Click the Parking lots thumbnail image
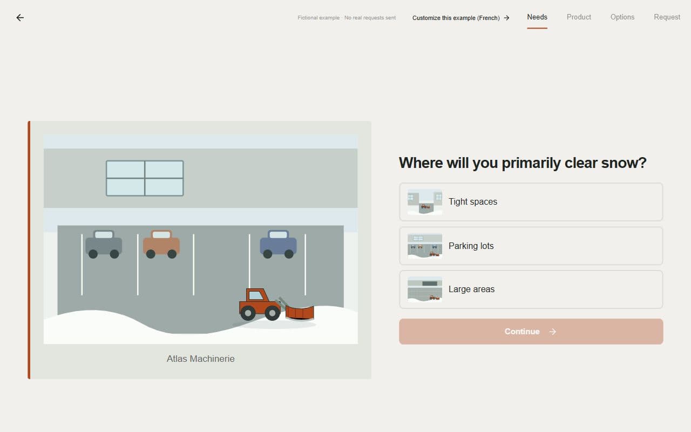Viewport: 691px width, 432px height. [425, 246]
